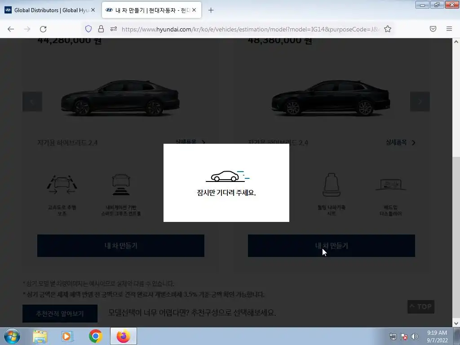Click the network tray icon
The image size is (460, 345).
tap(393, 336)
